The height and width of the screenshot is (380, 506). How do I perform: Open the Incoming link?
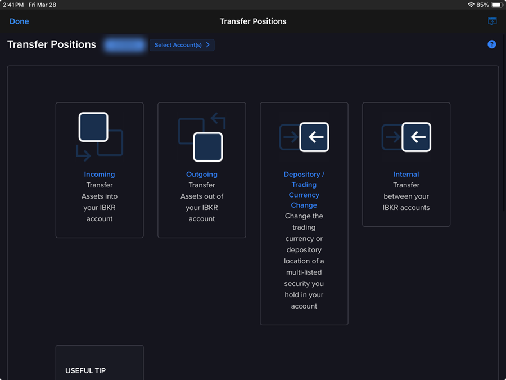click(100, 175)
